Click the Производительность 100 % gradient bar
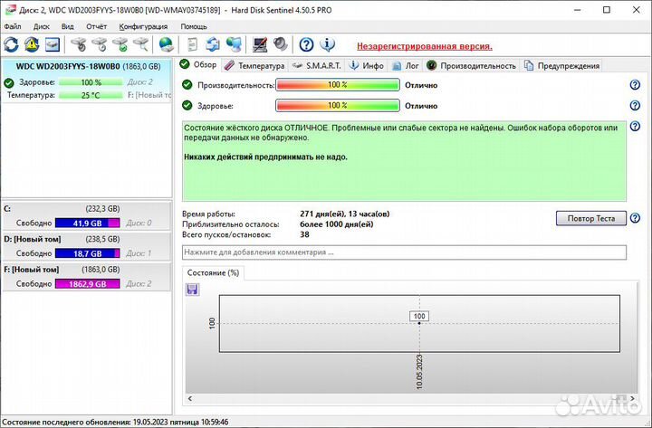This screenshot has width=652, height=428. (337, 85)
